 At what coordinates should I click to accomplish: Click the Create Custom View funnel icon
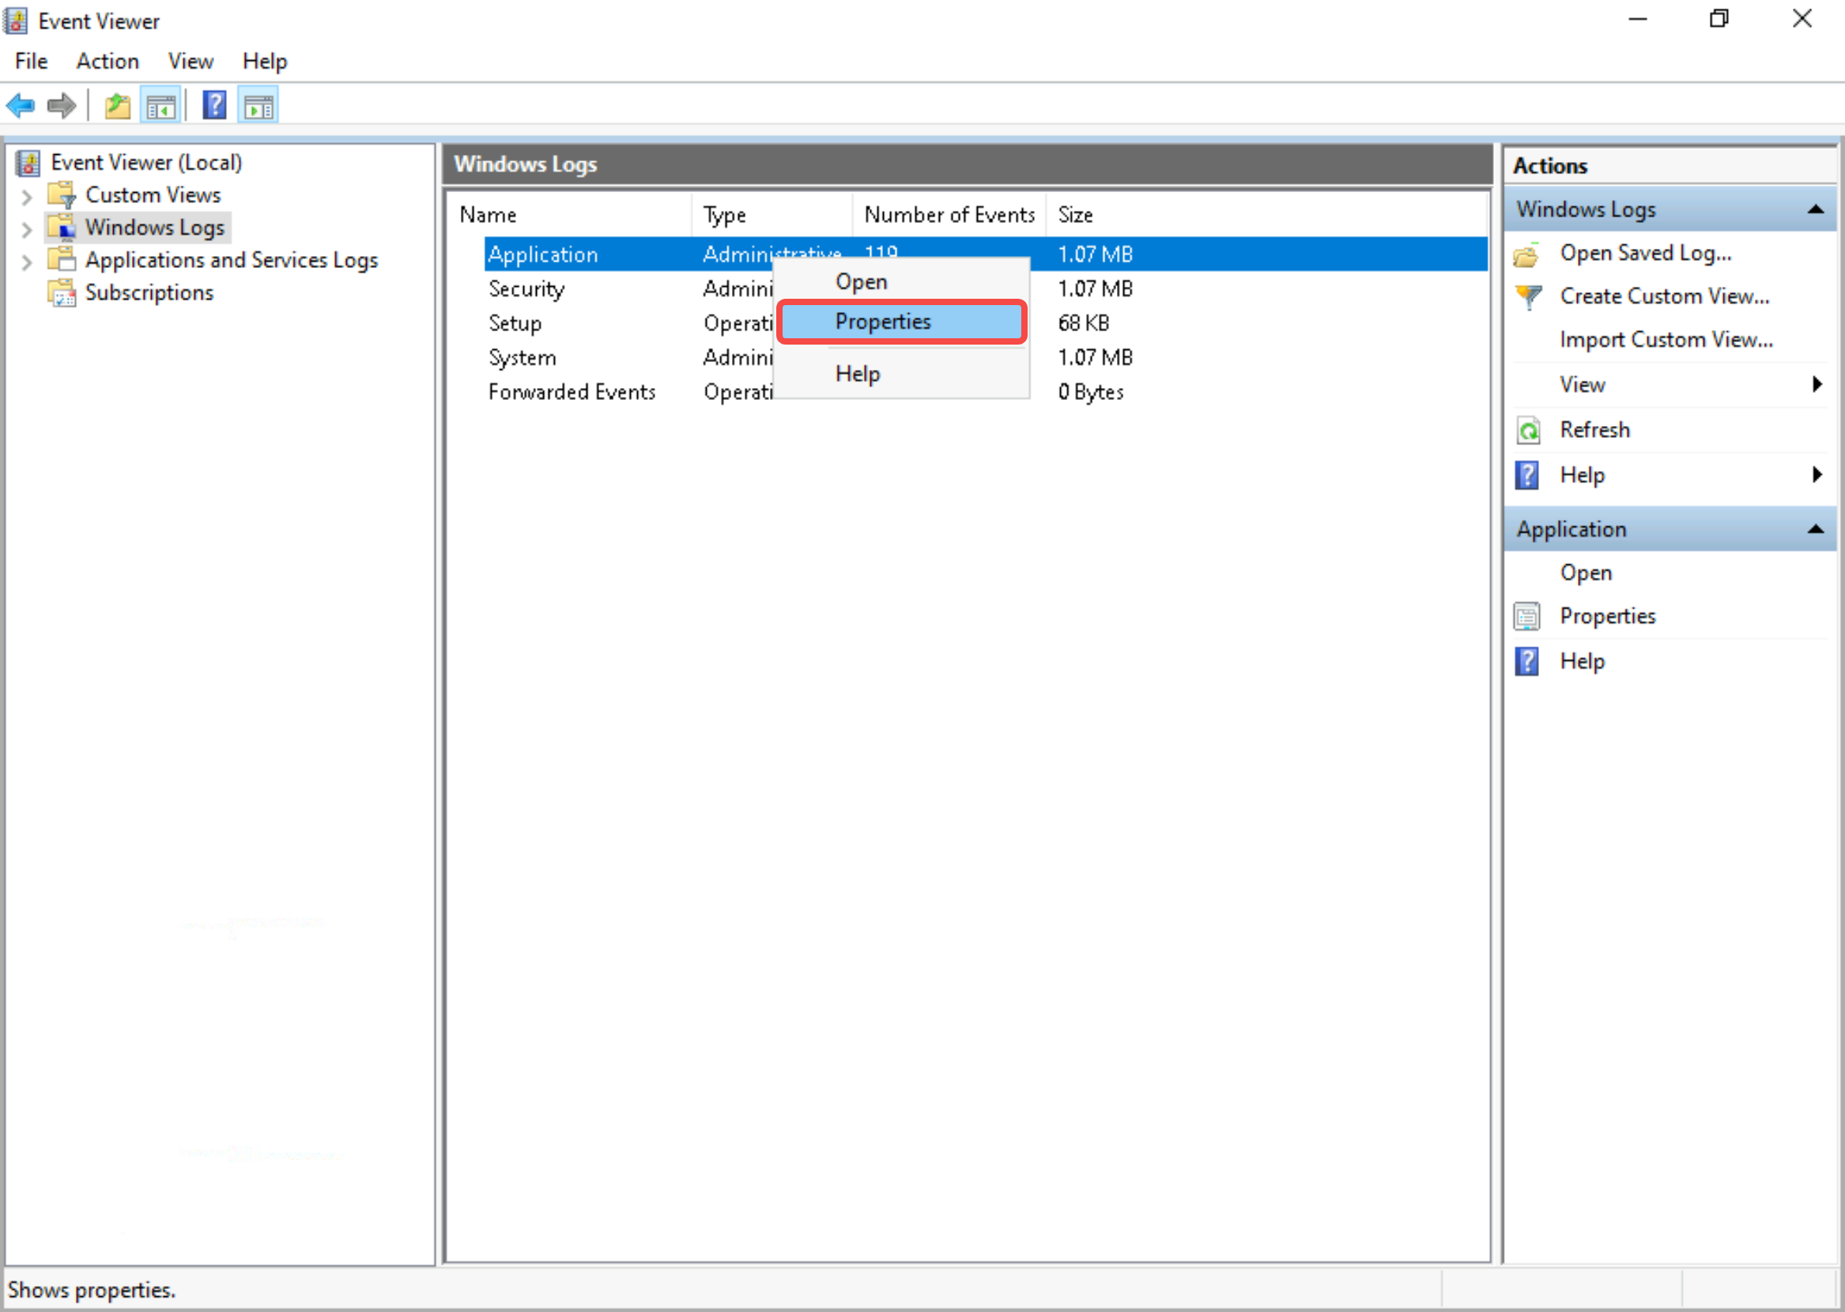click(1527, 297)
